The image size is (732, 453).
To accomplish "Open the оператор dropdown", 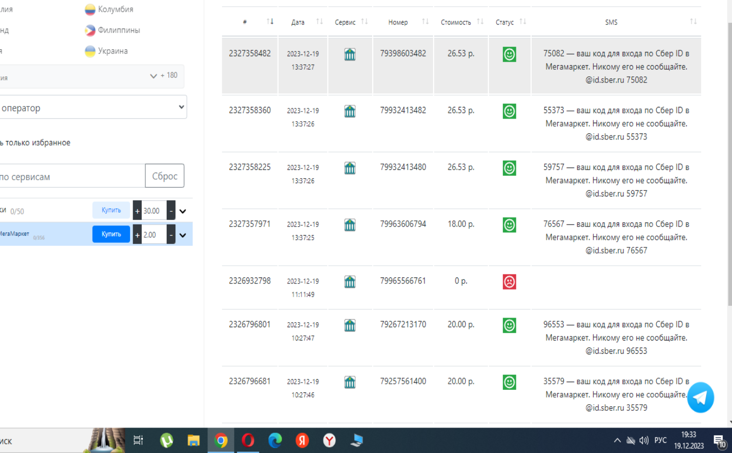I will 93,107.
